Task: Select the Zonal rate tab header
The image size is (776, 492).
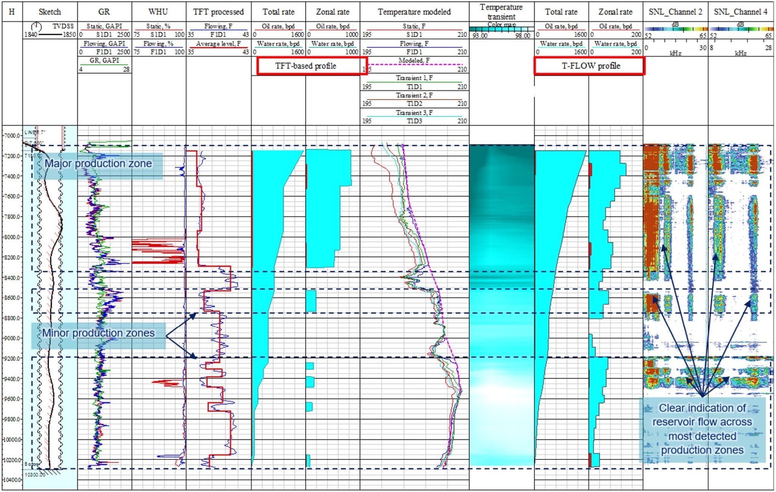Action: [333, 11]
